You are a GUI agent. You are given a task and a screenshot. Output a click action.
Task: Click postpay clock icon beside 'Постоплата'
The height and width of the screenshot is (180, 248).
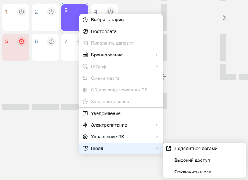tap(85, 31)
